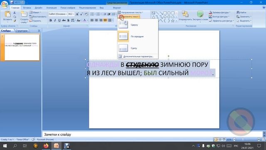This screenshot has width=266, height=150.
Task: Choose Сверху alignment option
Action: pos(138,25)
